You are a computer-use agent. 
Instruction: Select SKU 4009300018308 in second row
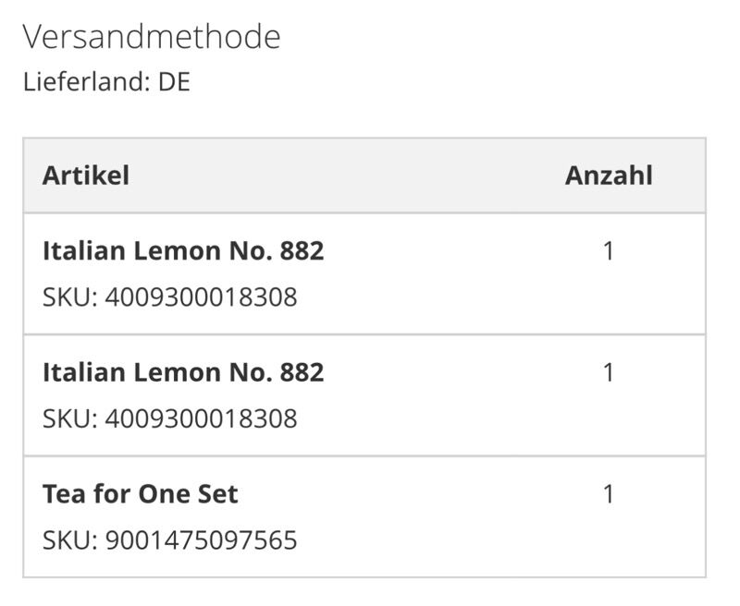tap(170, 418)
